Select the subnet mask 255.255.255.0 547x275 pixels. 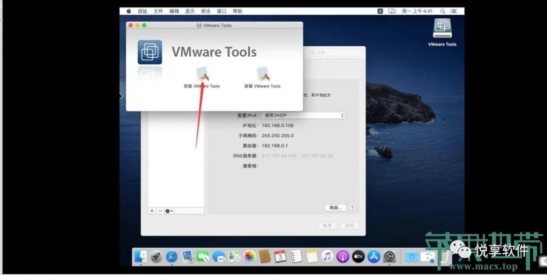coord(278,135)
